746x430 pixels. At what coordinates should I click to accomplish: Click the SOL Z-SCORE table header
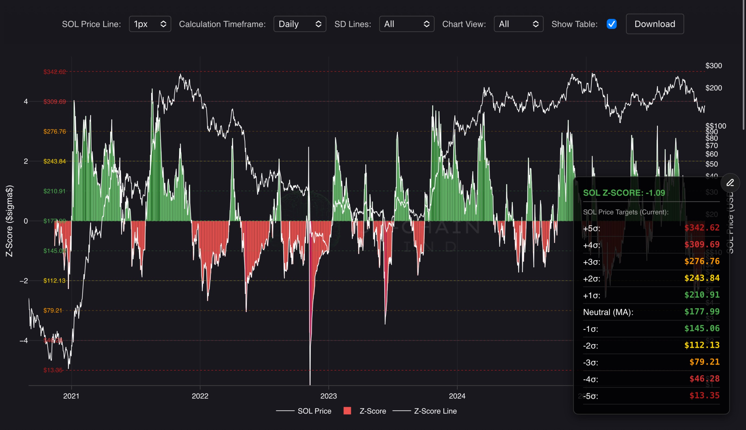624,193
